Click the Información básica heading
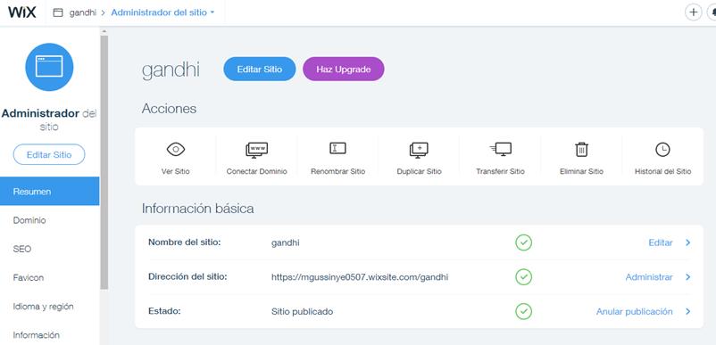 (197, 209)
